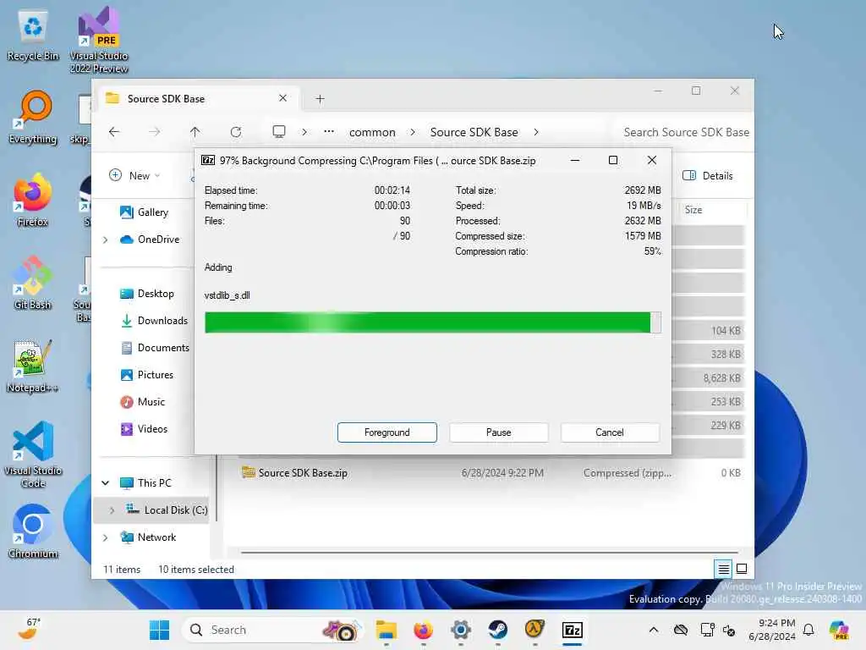Viewport: 866px width, 650px height.
Task: Click the 7z icon in dialog title bar
Action: point(208,160)
